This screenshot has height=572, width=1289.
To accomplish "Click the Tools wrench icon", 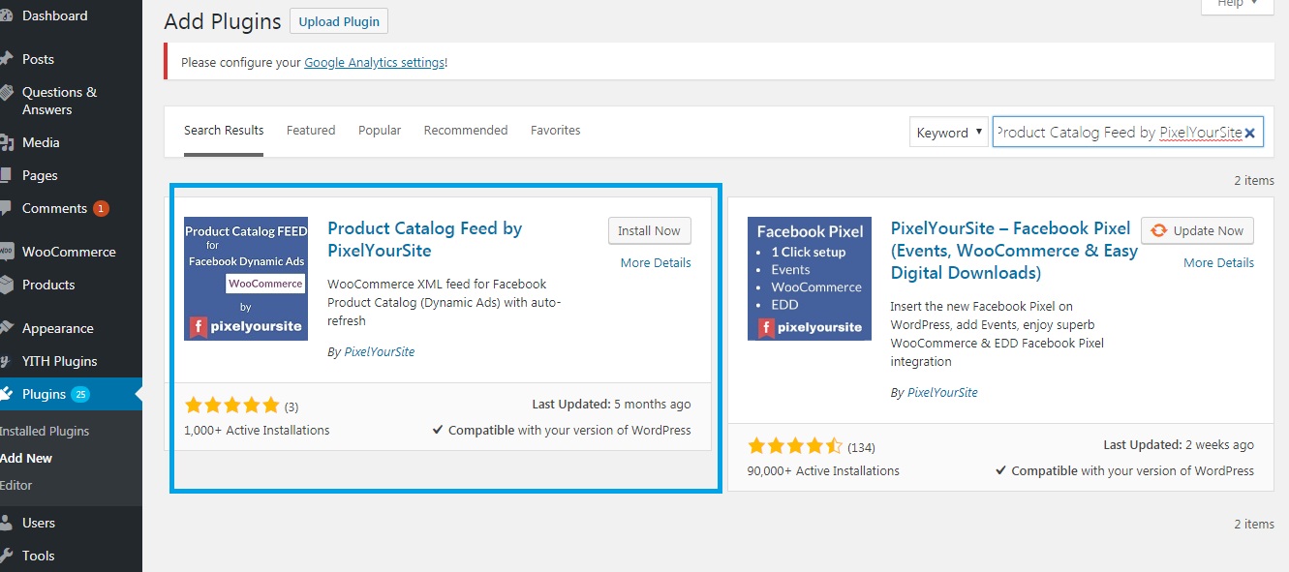I will click(x=6, y=556).
